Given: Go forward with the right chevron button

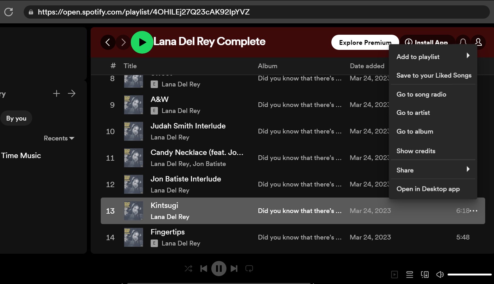Looking at the screenshot, I should tap(123, 42).
